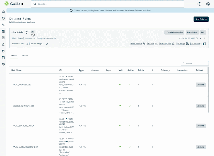Click the rules table Search field
Screen dimensions: 214x156
pyautogui.click(x=195, y=64)
